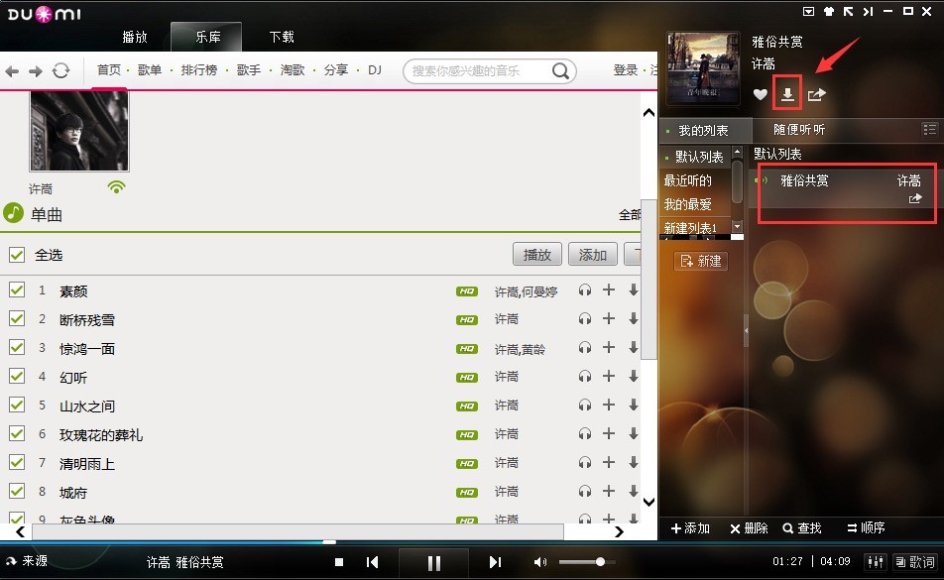Share the song with the arrow icon
The height and width of the screenshot is (580, 944).
(816, 94)
